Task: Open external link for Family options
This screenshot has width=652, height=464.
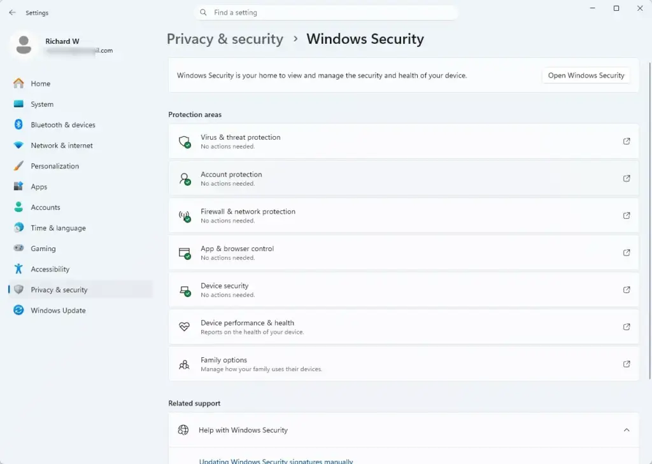Action: (x=627, y=364)
